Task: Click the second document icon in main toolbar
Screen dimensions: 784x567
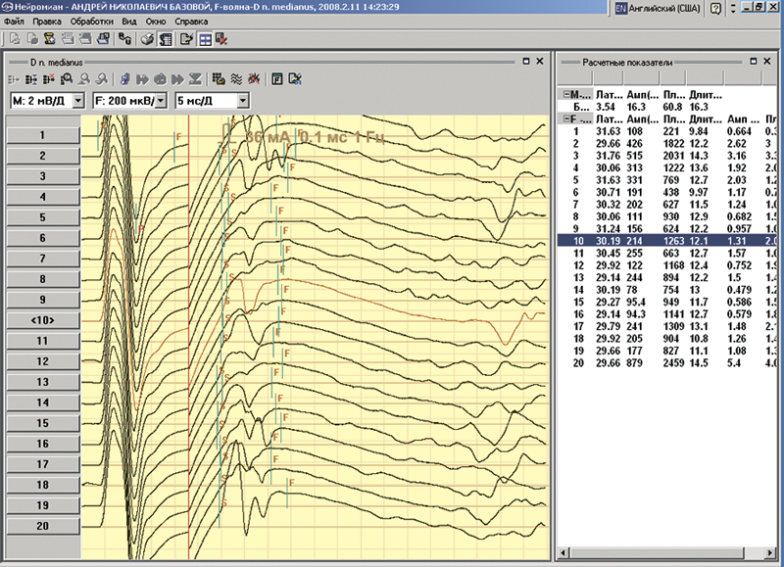Action: click(32, 39)
